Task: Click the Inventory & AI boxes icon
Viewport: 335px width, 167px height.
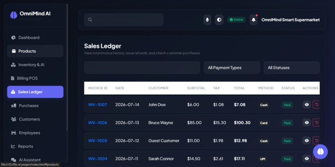Action: click(x=13, y=65)
